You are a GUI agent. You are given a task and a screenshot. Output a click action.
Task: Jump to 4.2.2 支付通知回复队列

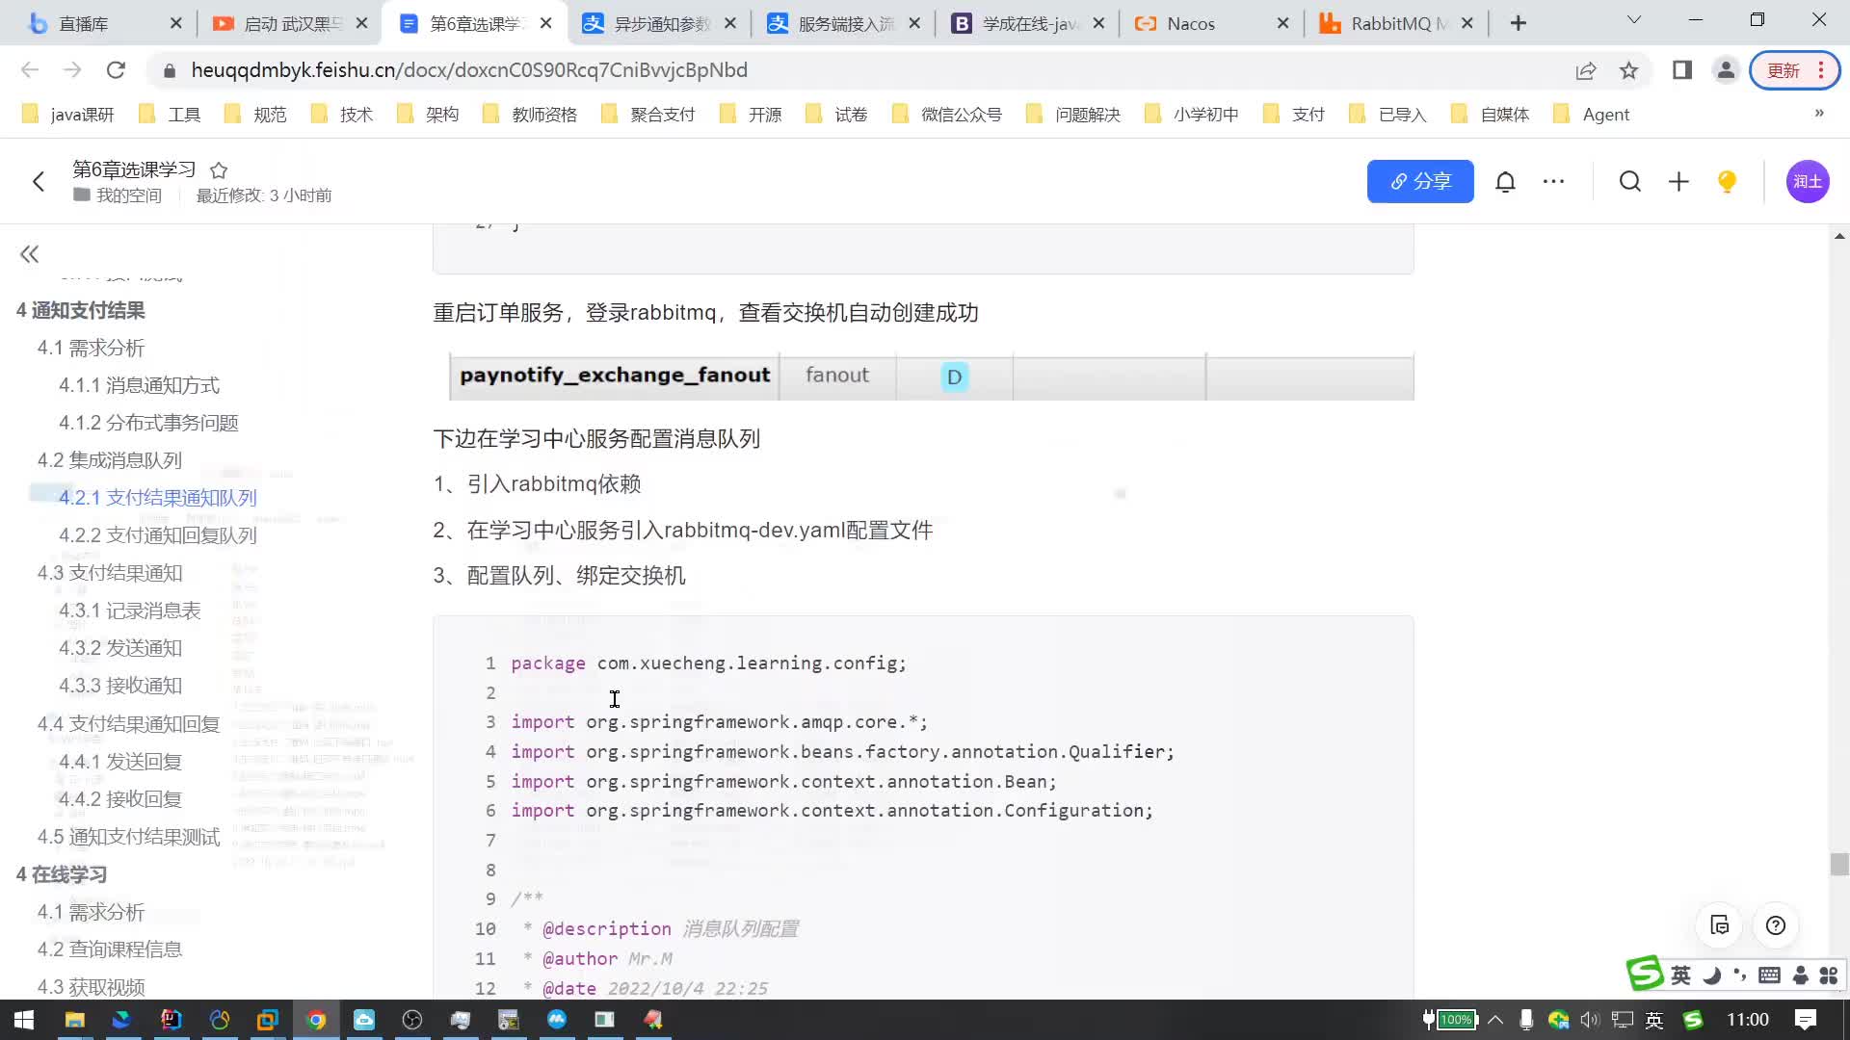coord(157,535)
